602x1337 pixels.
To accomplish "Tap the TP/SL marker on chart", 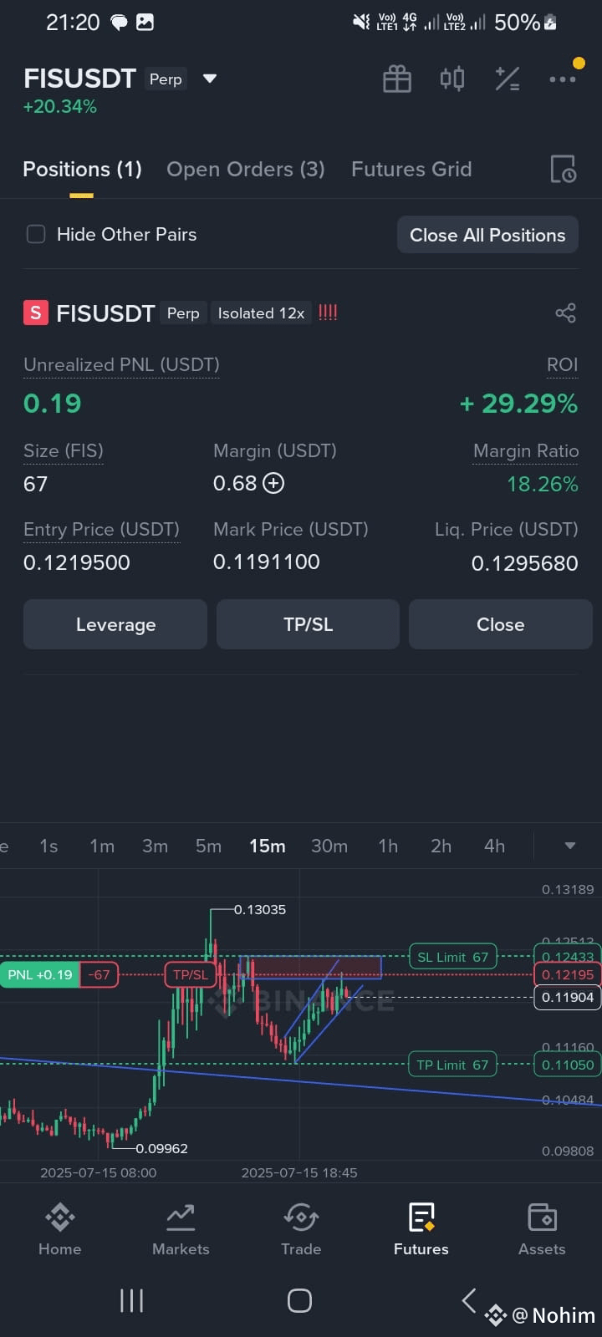I will click(191, 974).
